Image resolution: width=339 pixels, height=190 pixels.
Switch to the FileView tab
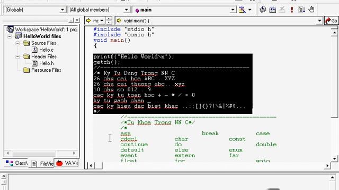pos(42,164)
